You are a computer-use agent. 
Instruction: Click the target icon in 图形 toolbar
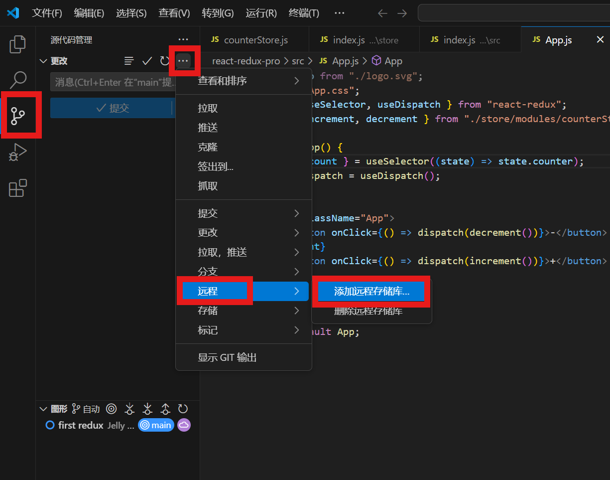point(112,409)
